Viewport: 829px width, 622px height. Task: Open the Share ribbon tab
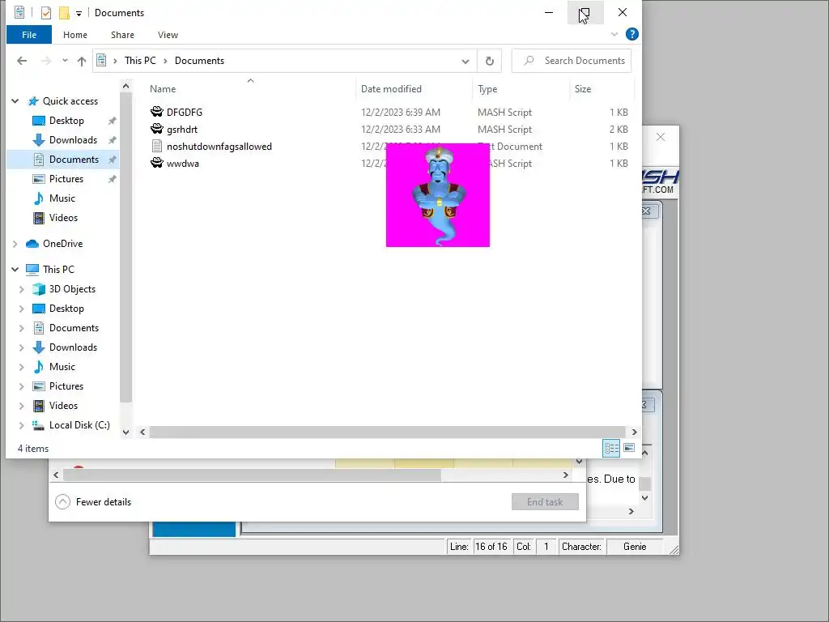[122, 35]
